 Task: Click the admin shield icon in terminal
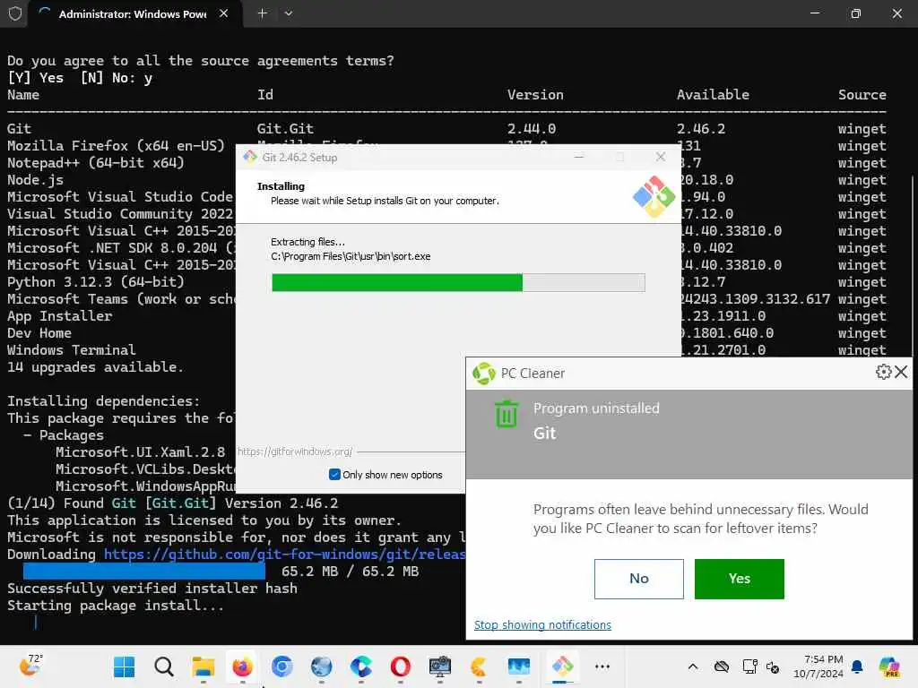(x=15, y=13)
